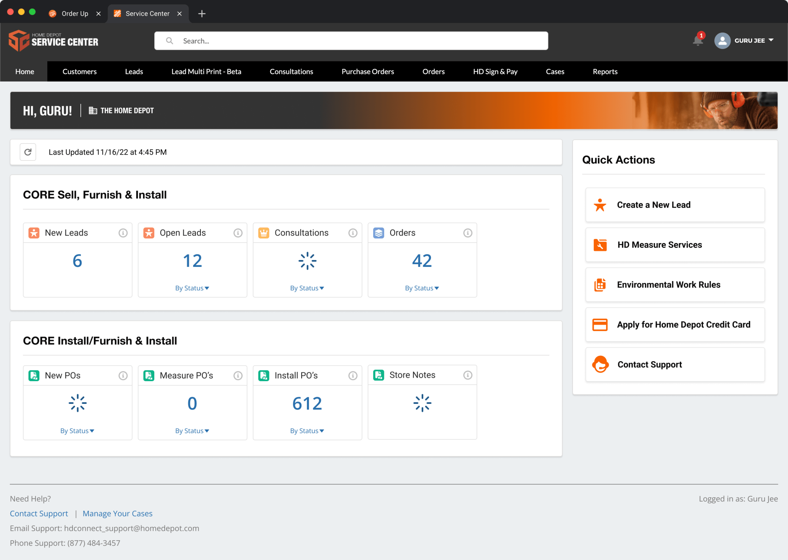Expand New POs By Status dropdown

[x=77, y=431]
